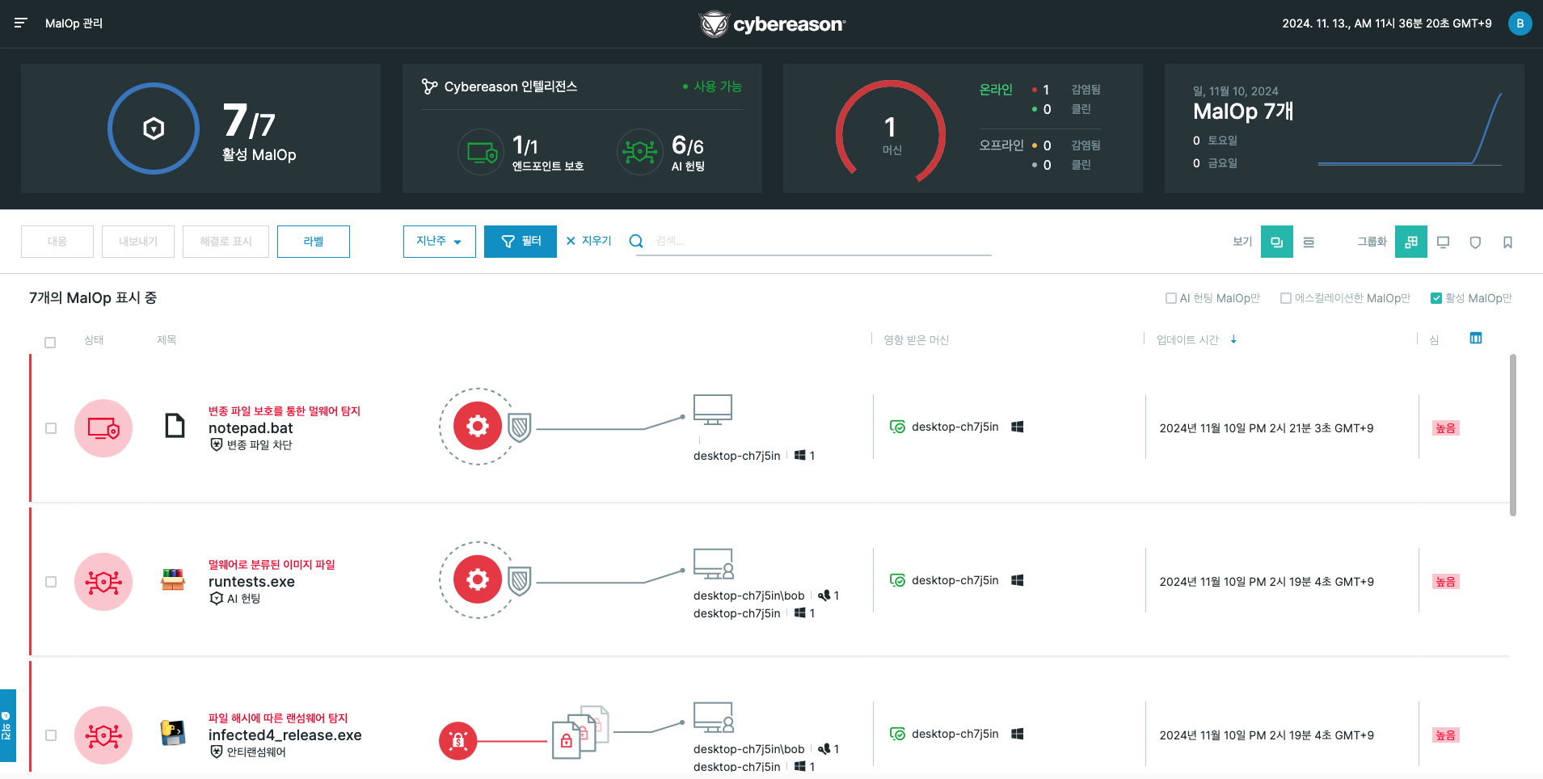Click desktop-ch7j5in\bob user in runtests.exe diagram
The height and width of the screenshot is (779, 1543).
(748, 596)
